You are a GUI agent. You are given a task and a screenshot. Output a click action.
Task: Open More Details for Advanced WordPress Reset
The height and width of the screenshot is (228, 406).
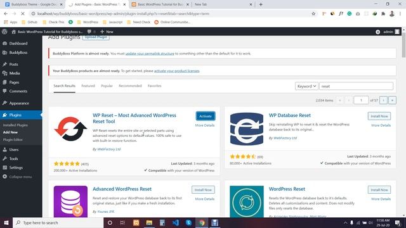click(x=205, y=199)
